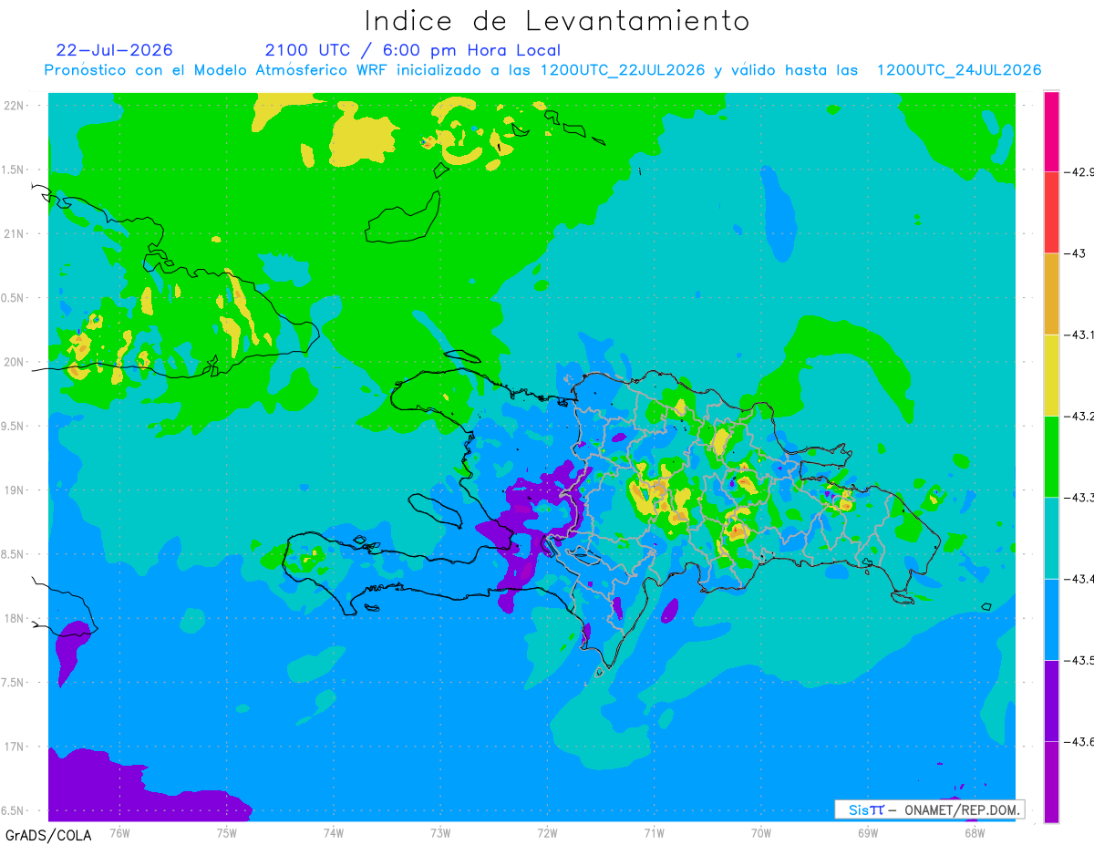Click the '2100 UTC / 6:00 pm Hora Local' text
1094x845 pixels.
[x=413, y=50]
